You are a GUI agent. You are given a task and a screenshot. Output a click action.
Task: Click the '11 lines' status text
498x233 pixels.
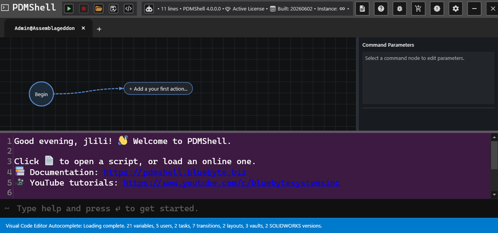pyautogui.click(x=170, y=9)
